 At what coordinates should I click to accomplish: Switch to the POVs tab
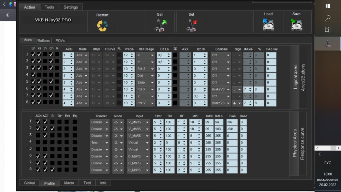point(60,41)
